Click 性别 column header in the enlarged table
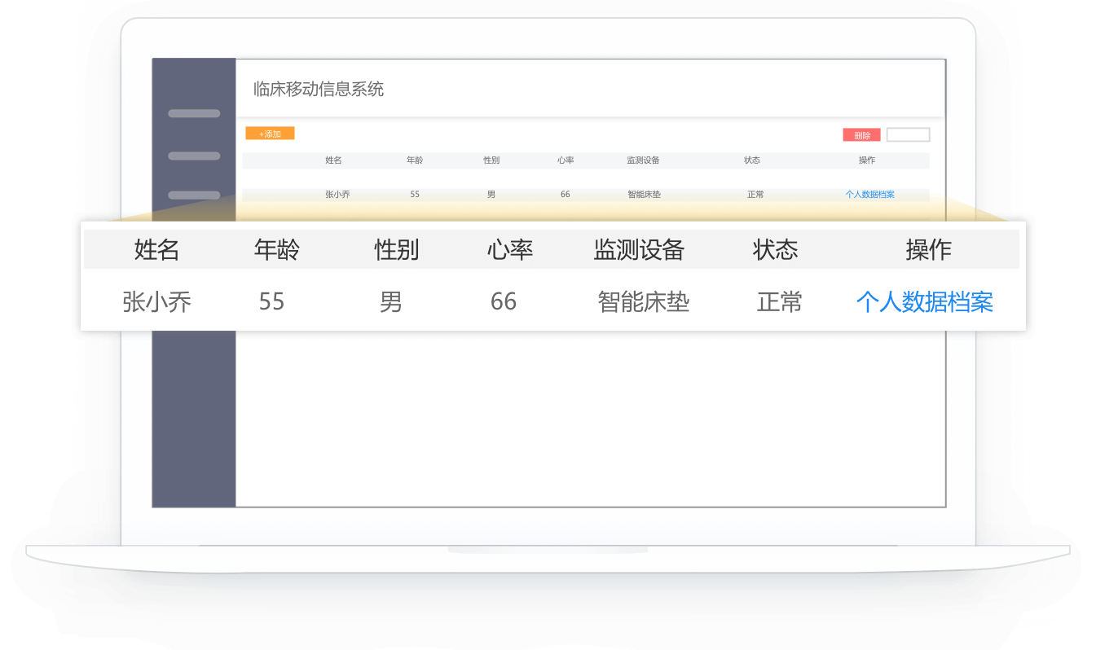This screenshot has height=650, width=1096. pos(397,250)
